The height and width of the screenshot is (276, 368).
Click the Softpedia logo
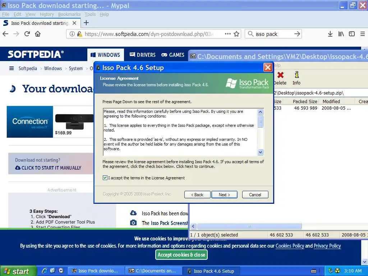pos(36,55)
